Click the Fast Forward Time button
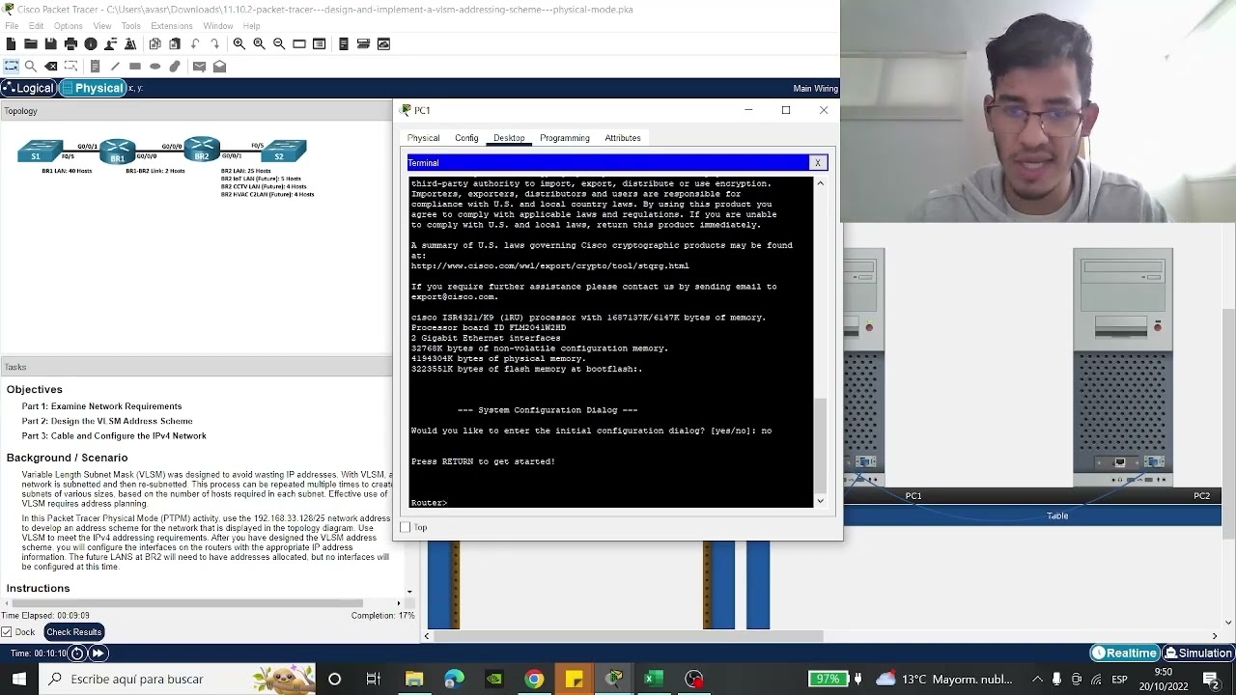1236x695 pixels. 98,653
